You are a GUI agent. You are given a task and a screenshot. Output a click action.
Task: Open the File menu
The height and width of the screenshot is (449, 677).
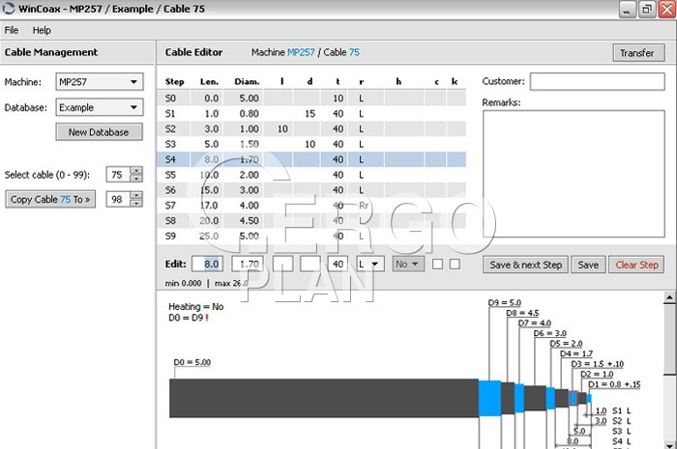tap(12, 30)
